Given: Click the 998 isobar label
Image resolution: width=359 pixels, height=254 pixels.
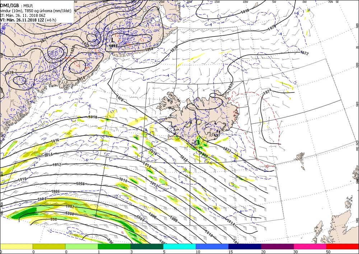Looking at the screenshot, I should (53, 219).
